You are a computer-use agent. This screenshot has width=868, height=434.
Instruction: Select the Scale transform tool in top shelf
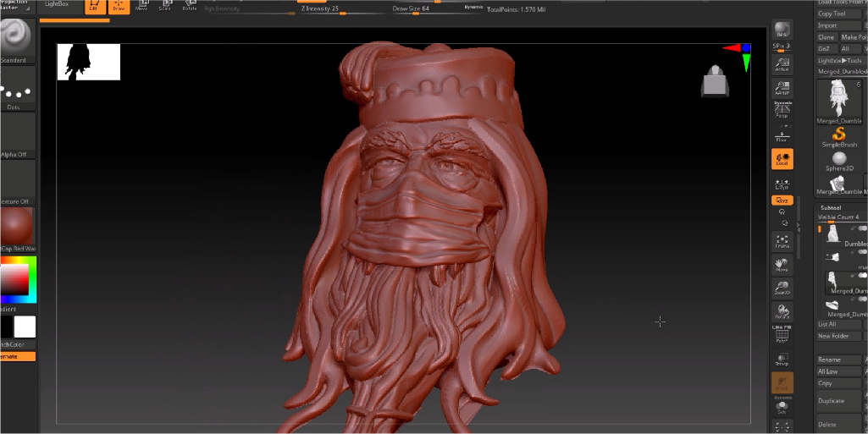164,6
